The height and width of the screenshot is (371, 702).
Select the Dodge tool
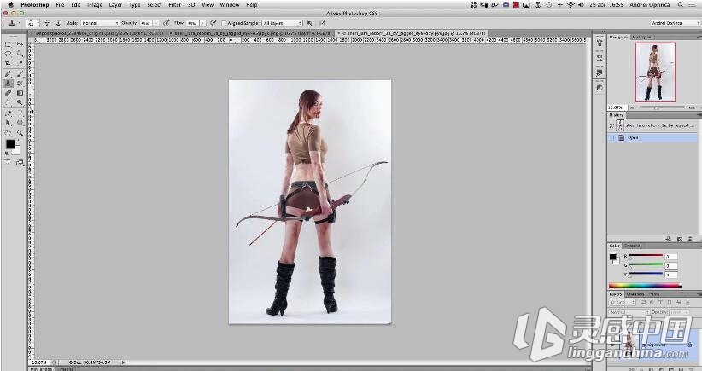20,103
